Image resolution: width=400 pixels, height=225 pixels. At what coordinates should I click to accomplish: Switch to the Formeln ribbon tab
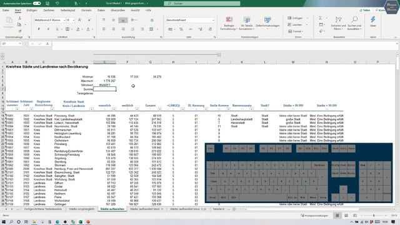point(86,11)
